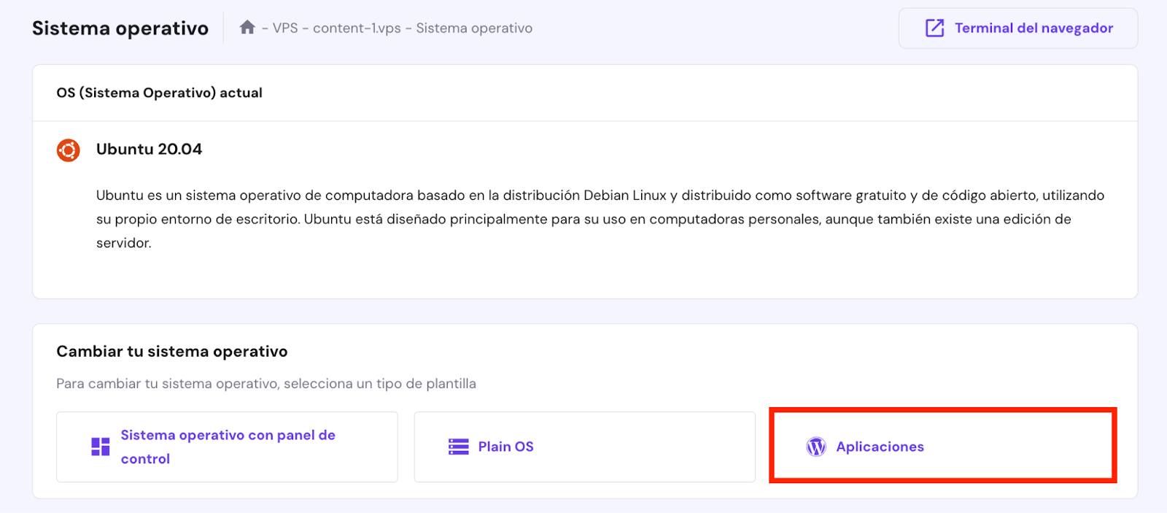
Task: Click the text 'Para cambiar tu sistema operativo, selecciona...'
Action: pos(266,384)
